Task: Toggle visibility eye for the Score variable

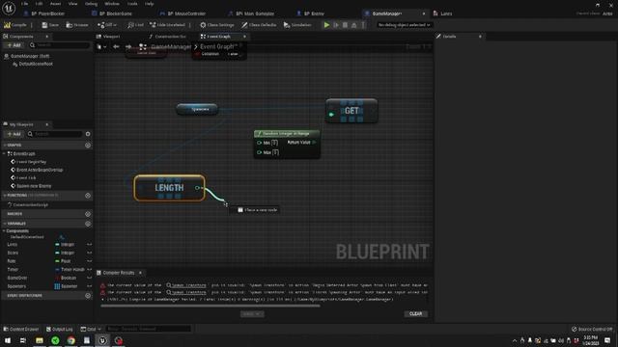Action: tap(89, 253)
